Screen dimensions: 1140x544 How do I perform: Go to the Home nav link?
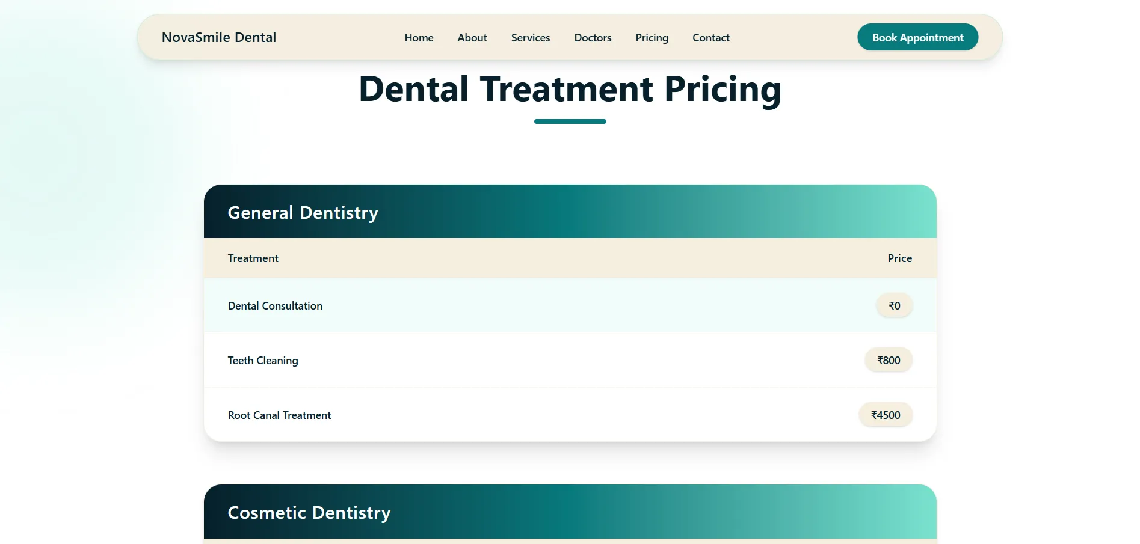tap(419, 38)
